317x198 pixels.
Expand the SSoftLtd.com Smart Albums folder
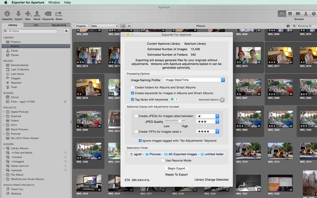[4, 179]
